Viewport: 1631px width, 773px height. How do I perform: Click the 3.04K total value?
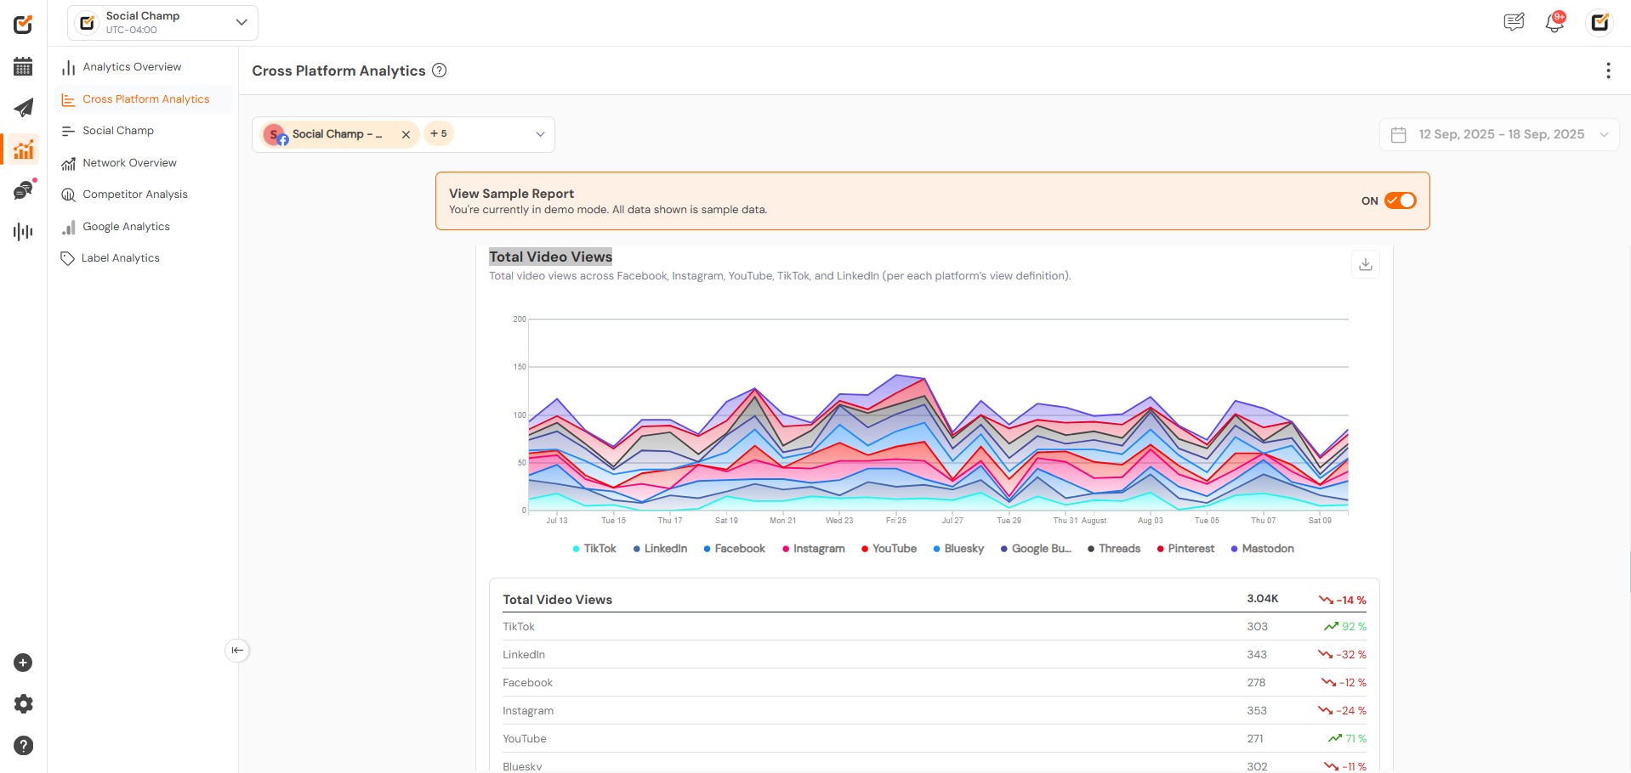click(1262, 599)
